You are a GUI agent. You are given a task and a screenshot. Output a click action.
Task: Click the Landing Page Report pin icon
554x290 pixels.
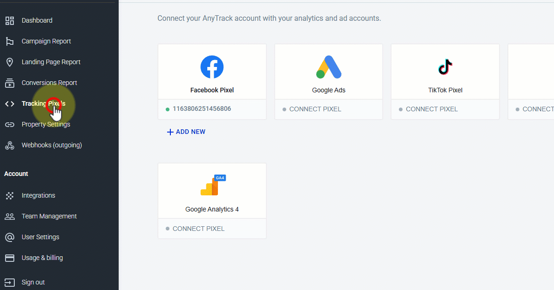coord(10,62)
